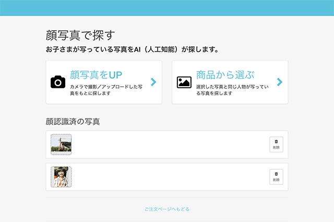Viewport: 334px width, 222px height.
Task: Click the 顔認識済の写真 section heading
Action: pos(73,122)
